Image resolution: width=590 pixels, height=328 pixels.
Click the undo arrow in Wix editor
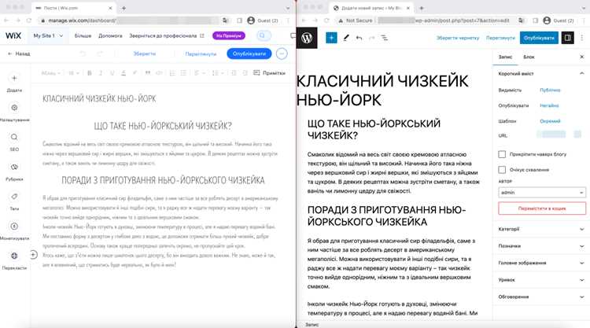point(83,53)
